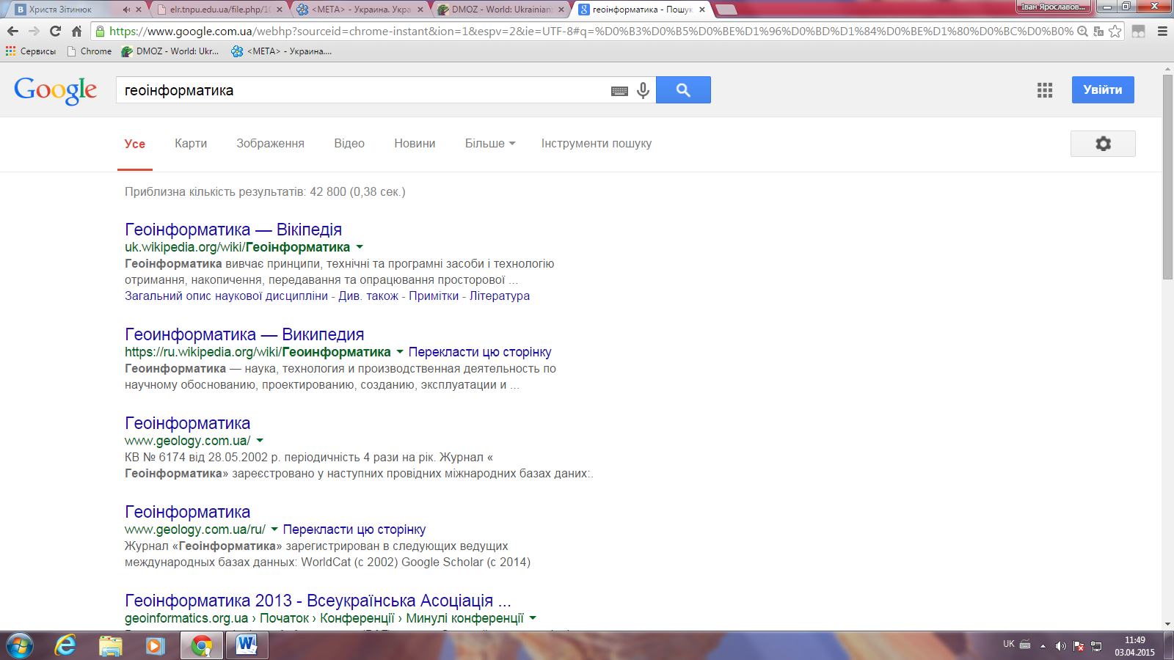Expand arrow next to www.geology.com.ua/ru/ URL
Viewport: 1174px width, 660px height.
(274, 529)
